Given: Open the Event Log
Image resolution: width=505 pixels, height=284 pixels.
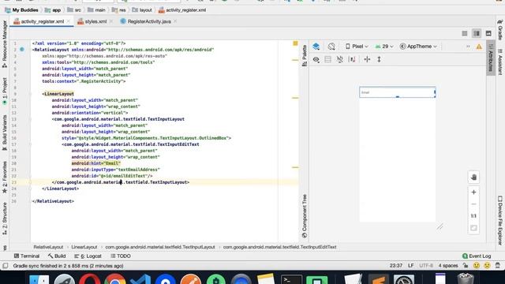Looking at the screenshot, I should click(x=477, y=256).
